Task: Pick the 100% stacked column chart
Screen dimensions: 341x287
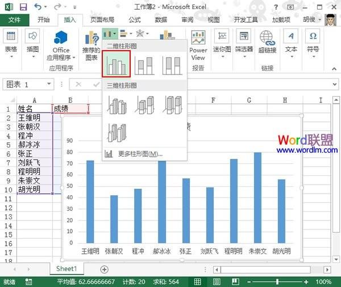Action: (172, 64)
